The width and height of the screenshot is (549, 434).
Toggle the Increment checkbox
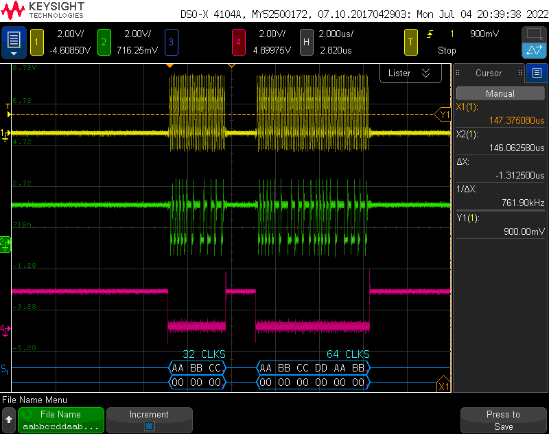149,426
